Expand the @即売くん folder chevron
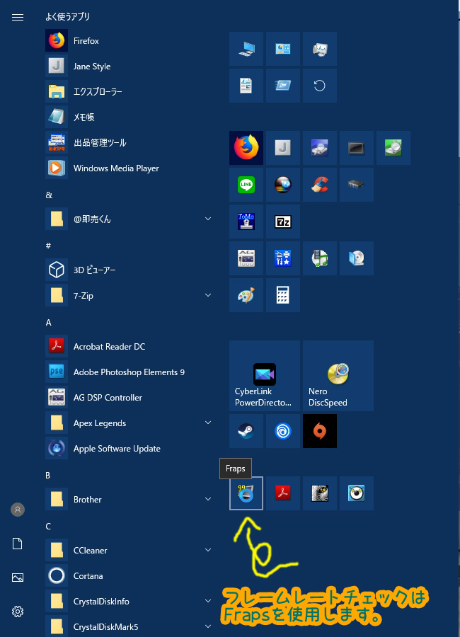The image size is (460, 637). click(208, 219)
